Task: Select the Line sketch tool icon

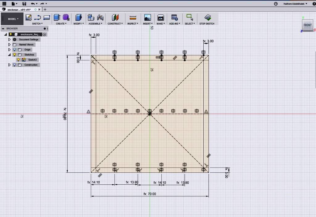Action: point(37,18)
